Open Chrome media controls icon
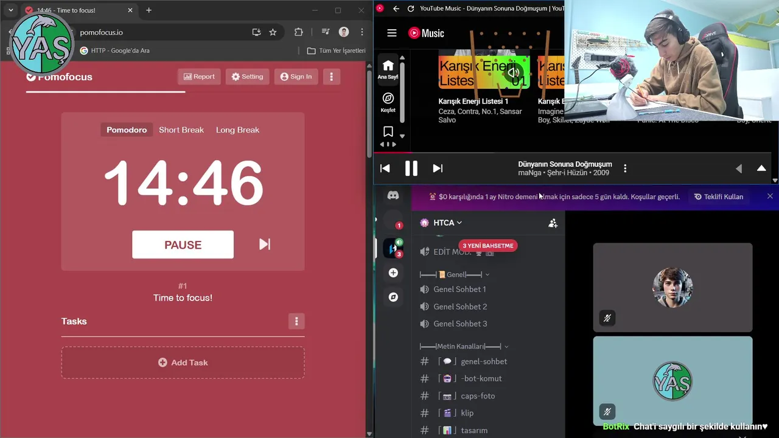Screen dimensions: 779x438 pos(326,32)
